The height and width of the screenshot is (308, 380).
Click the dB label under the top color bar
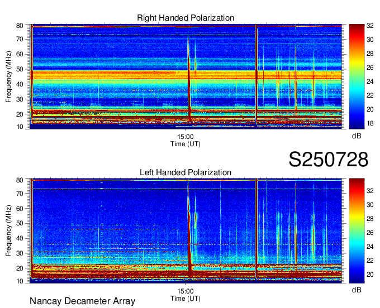(357, 136)
